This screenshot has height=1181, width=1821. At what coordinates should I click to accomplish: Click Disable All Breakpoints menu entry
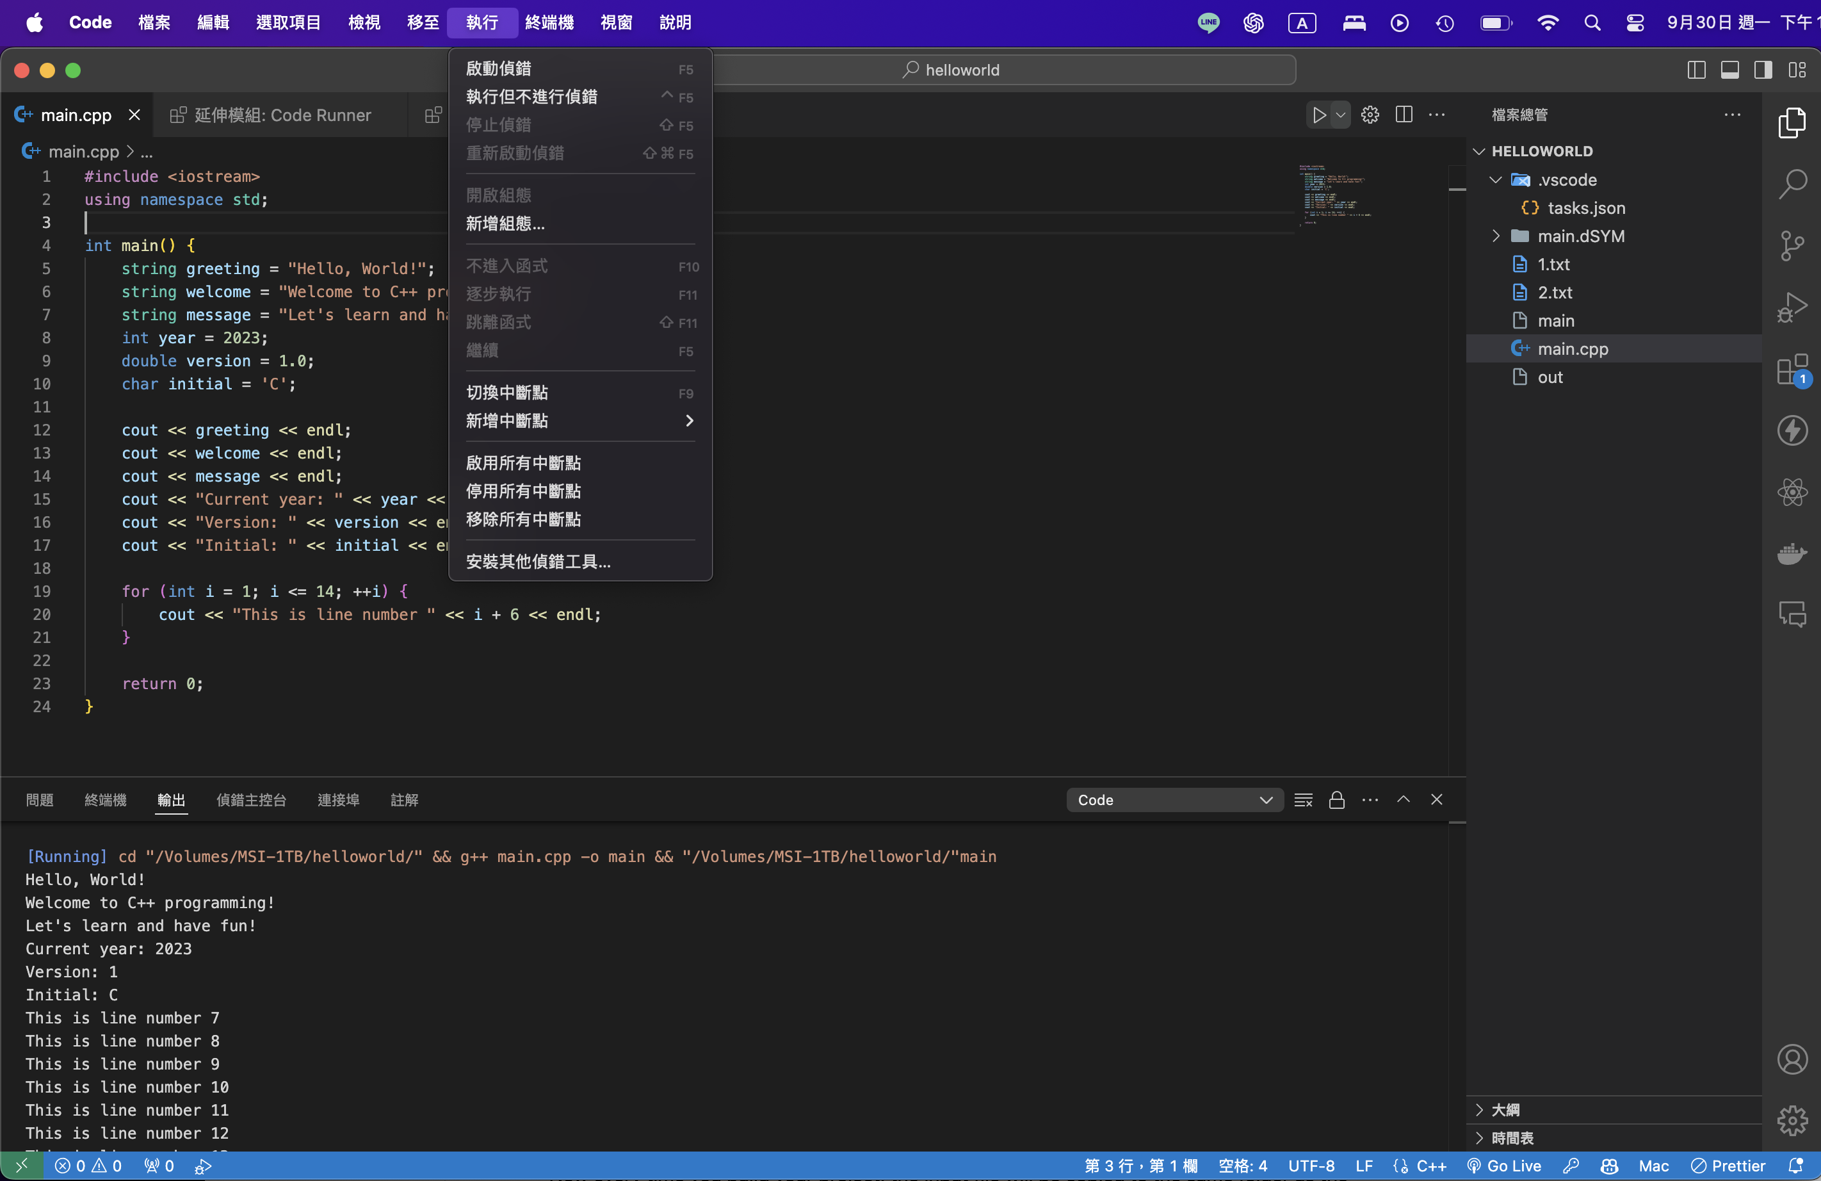click(x=580, y=491)
